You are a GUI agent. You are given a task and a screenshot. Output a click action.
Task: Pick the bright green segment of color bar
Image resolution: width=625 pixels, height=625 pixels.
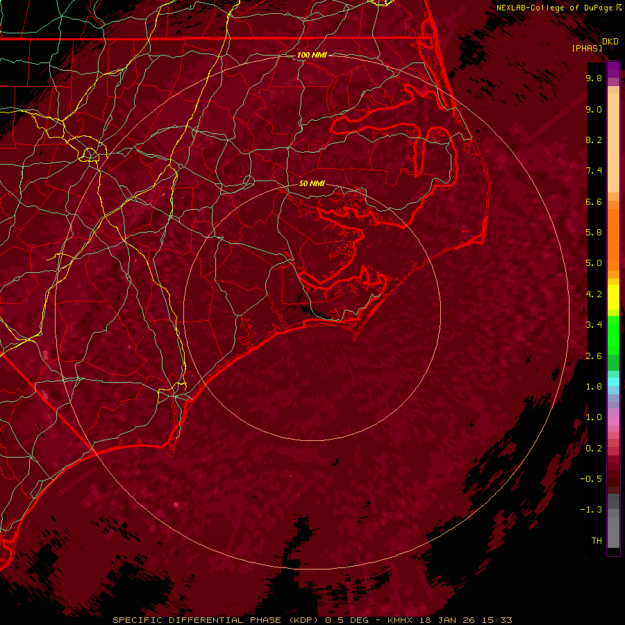613,334
